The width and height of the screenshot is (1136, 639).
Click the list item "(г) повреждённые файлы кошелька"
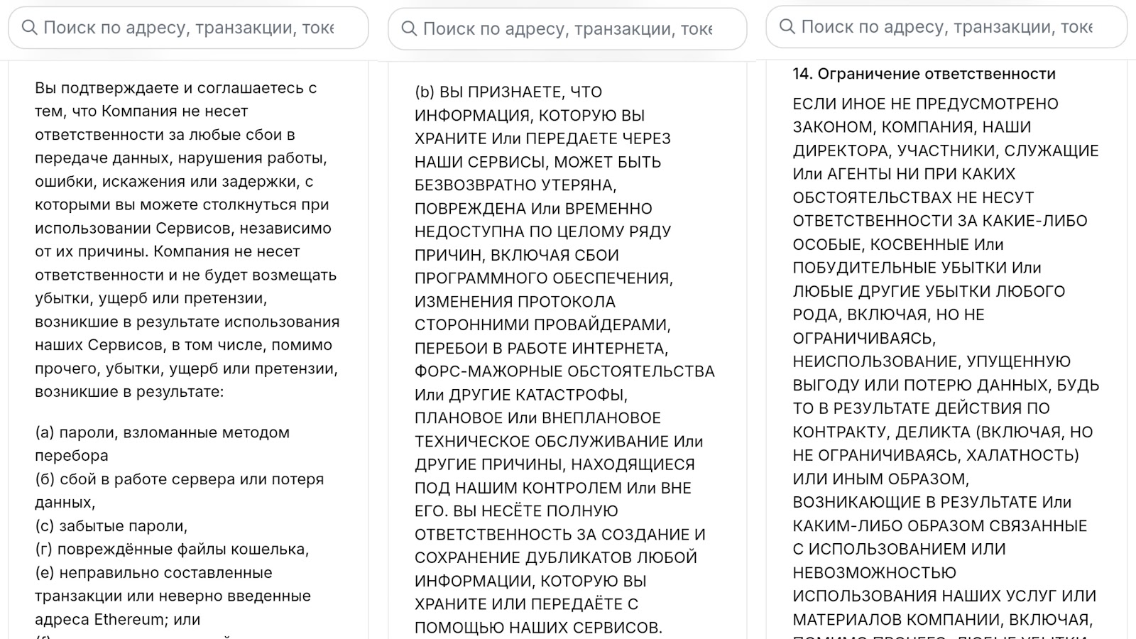click(172, 549)
